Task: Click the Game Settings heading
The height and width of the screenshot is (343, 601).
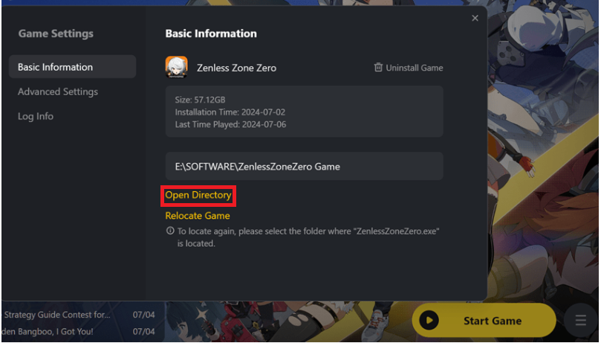Action: [56, 33]
